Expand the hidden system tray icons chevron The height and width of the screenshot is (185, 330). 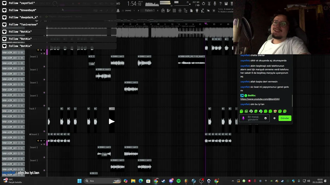[x=233, y=181]
